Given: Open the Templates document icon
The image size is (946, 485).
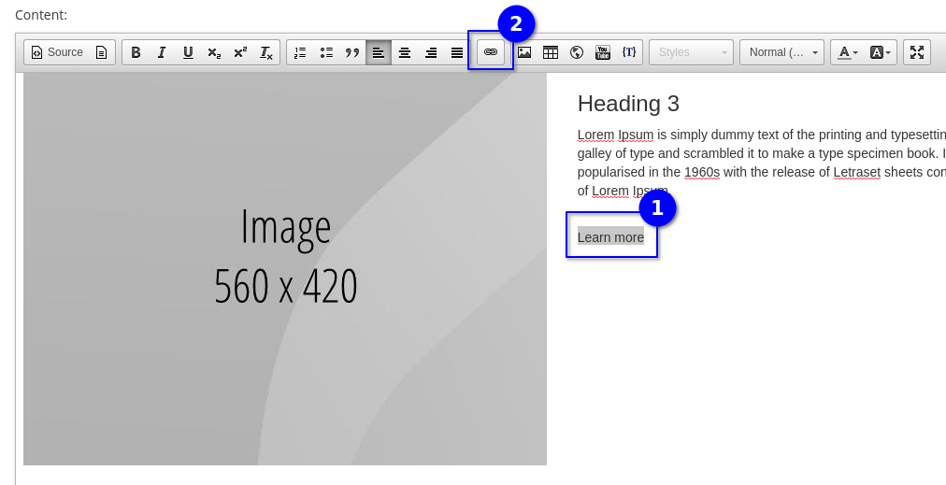Looking at the screenshot, I should point(101,52).
